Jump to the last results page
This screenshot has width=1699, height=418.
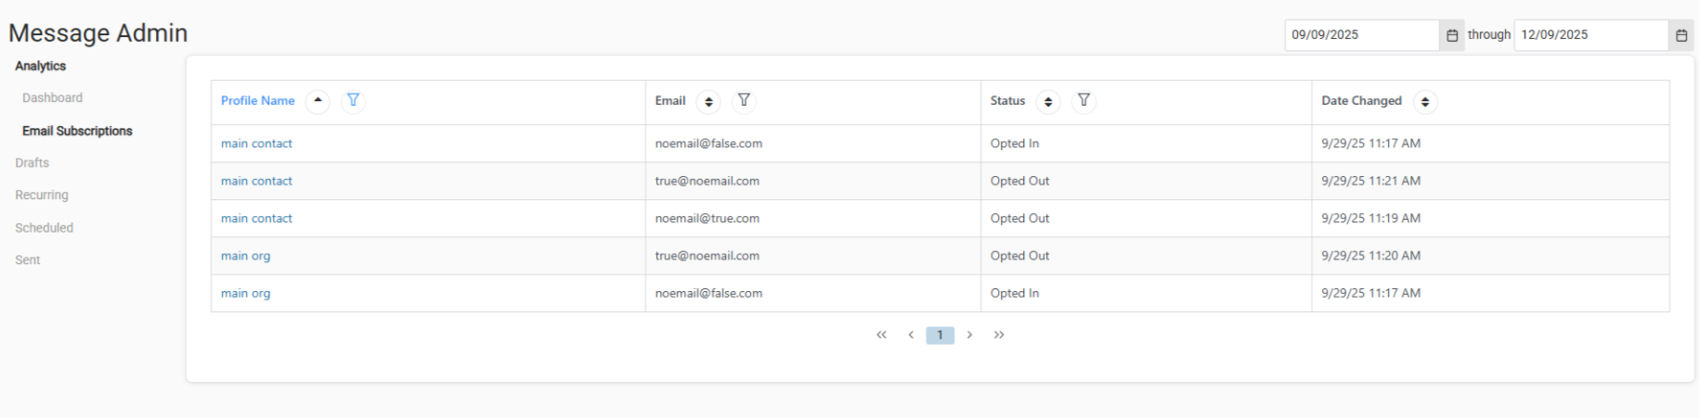tap(999, 335)
